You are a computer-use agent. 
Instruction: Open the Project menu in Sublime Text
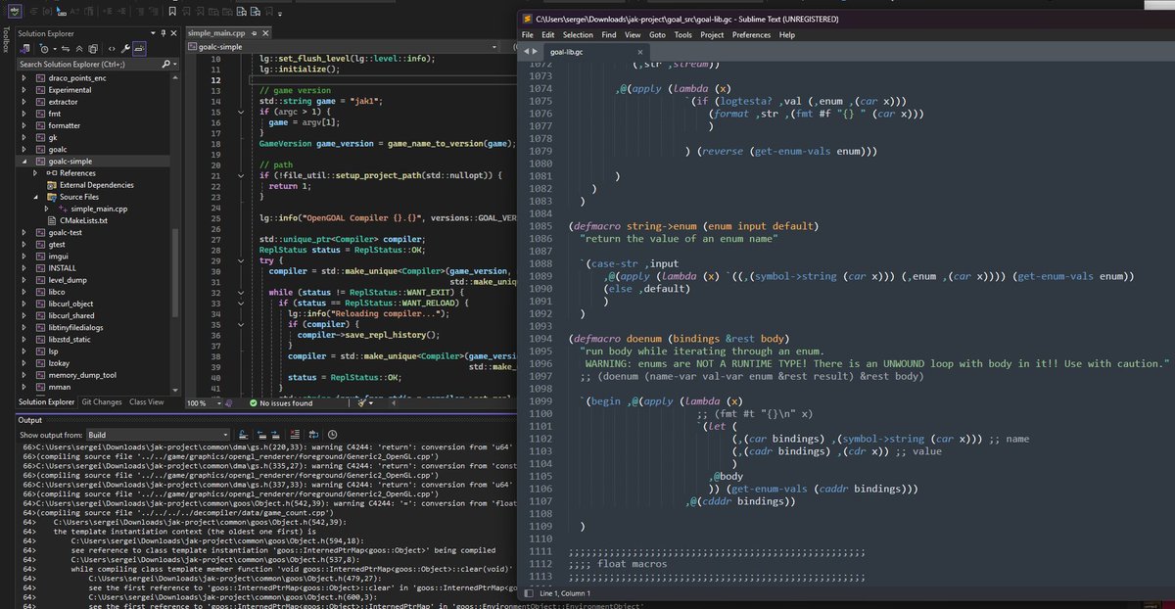(x=712, y=34)
